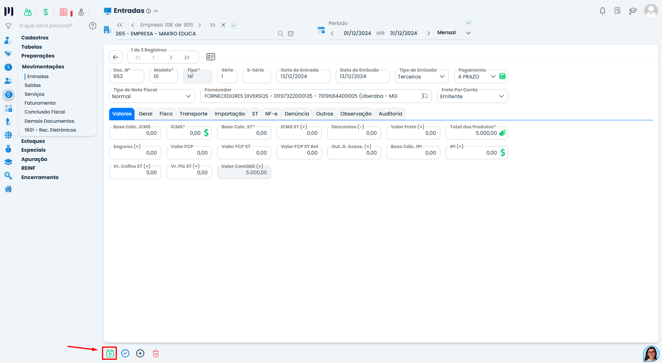Screen dimensions: 662x363
Task: Click the help question mark icon
Action: point(93,26)
